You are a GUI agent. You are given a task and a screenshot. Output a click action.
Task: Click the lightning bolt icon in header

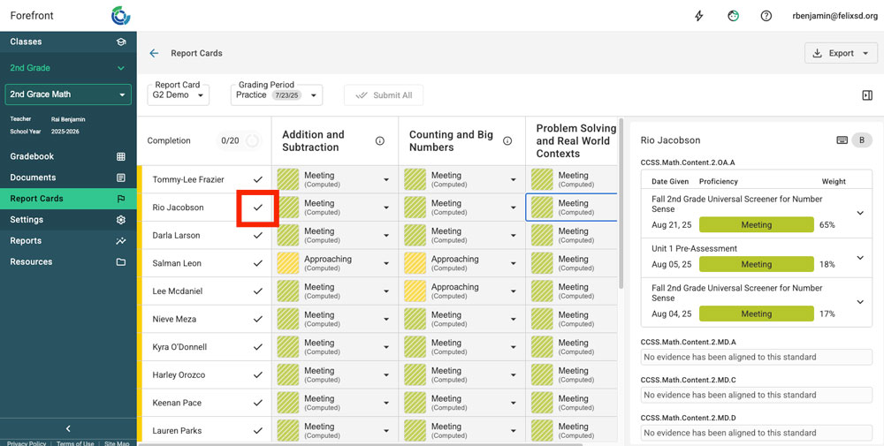[x=699, y=16]
